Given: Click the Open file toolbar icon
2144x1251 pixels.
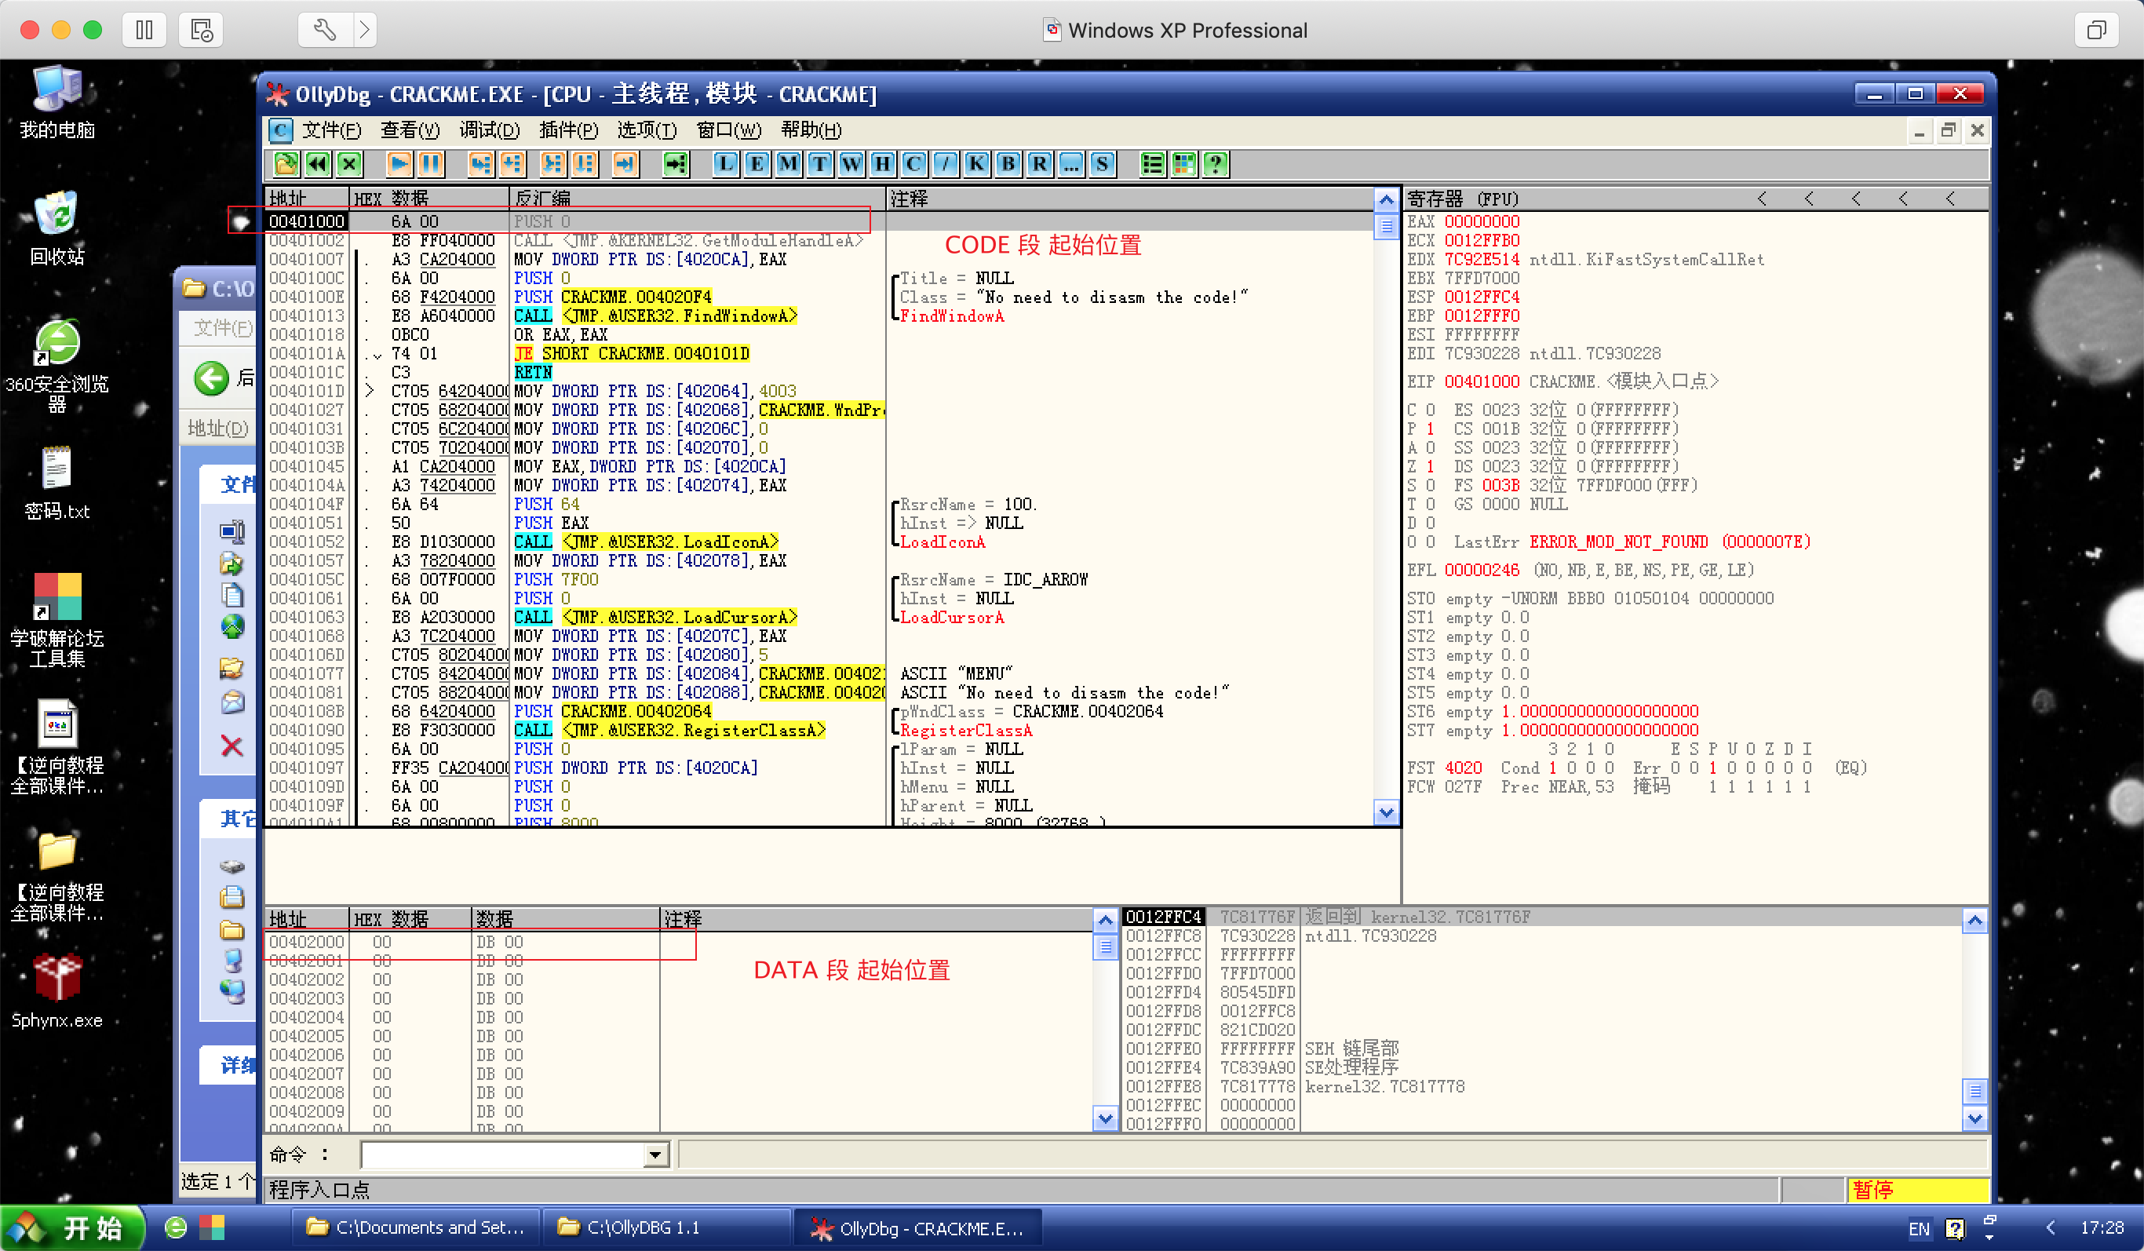Looking at the screenshot, I should [x=286, y=164].
